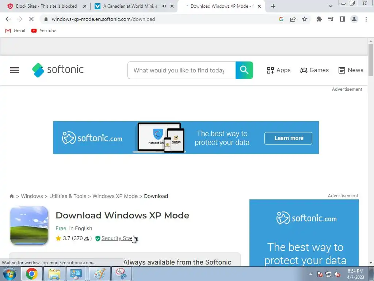The width and height of the screenshot is (374, 281).
Task: Click the address bar URL
Action: (103, 19)
